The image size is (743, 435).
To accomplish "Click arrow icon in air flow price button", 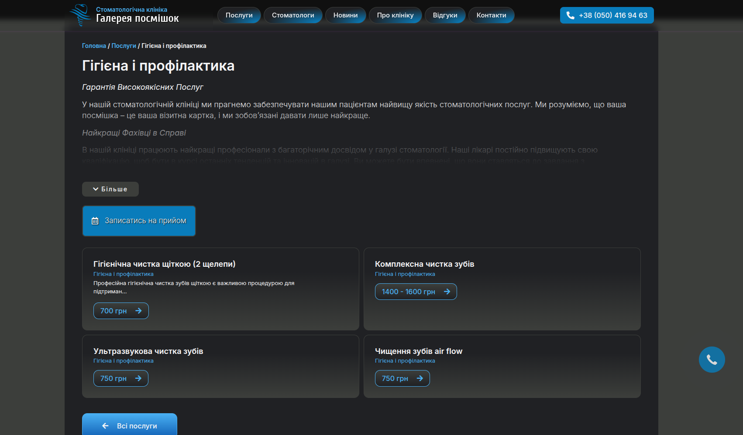I will [420, 378].
